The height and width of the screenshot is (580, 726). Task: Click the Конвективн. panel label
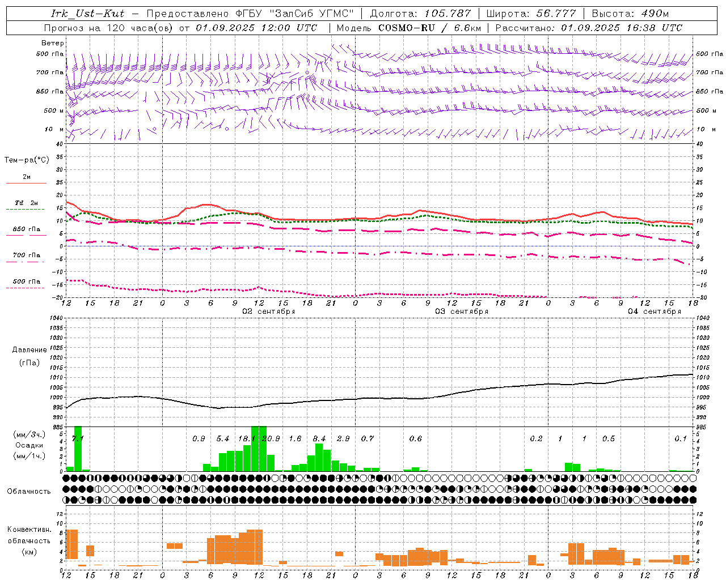point(29,530)
